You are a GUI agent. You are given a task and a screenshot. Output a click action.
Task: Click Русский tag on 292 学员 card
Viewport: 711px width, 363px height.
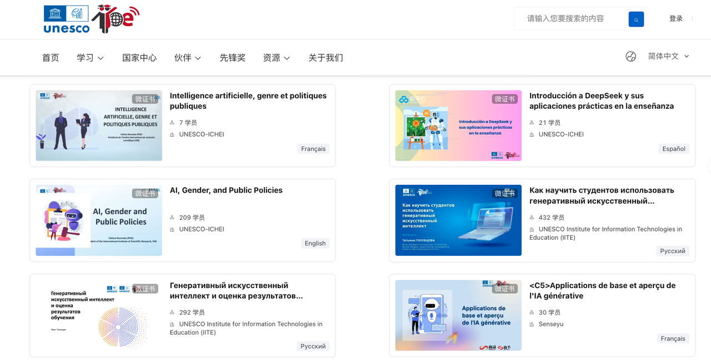313,346
